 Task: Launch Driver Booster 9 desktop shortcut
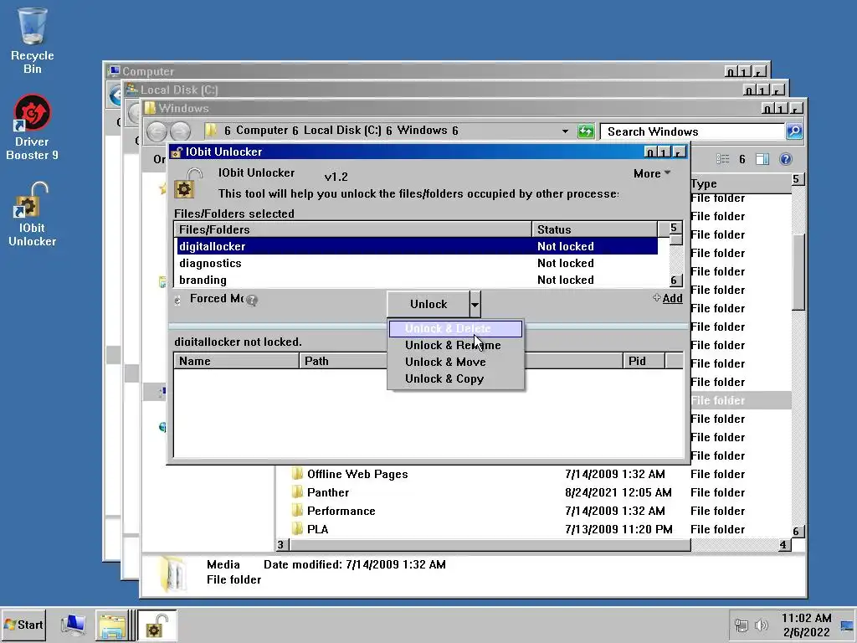pyautogui.click(x=33, y=127)
